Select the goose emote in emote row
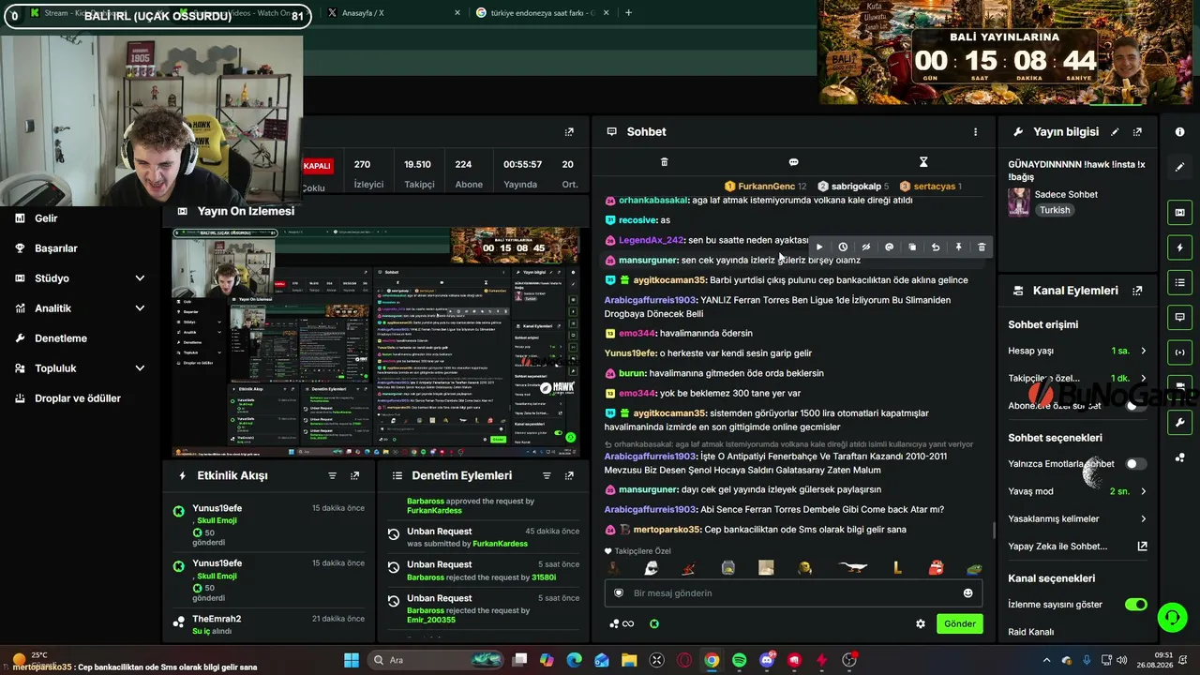 pyautogui.click(x=853, y=567)
